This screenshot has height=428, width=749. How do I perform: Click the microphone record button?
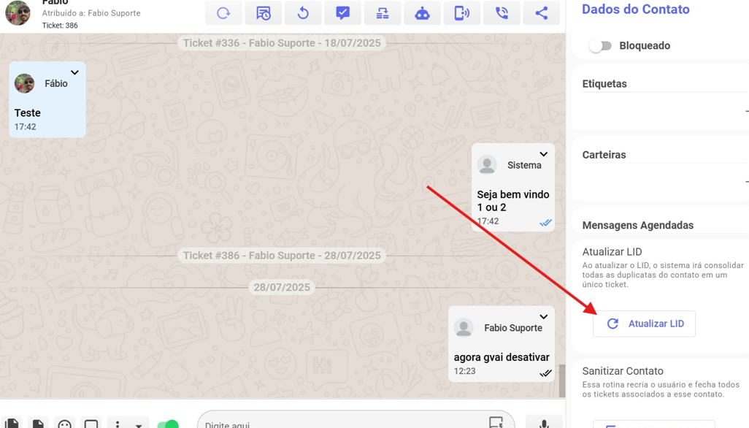543,423
